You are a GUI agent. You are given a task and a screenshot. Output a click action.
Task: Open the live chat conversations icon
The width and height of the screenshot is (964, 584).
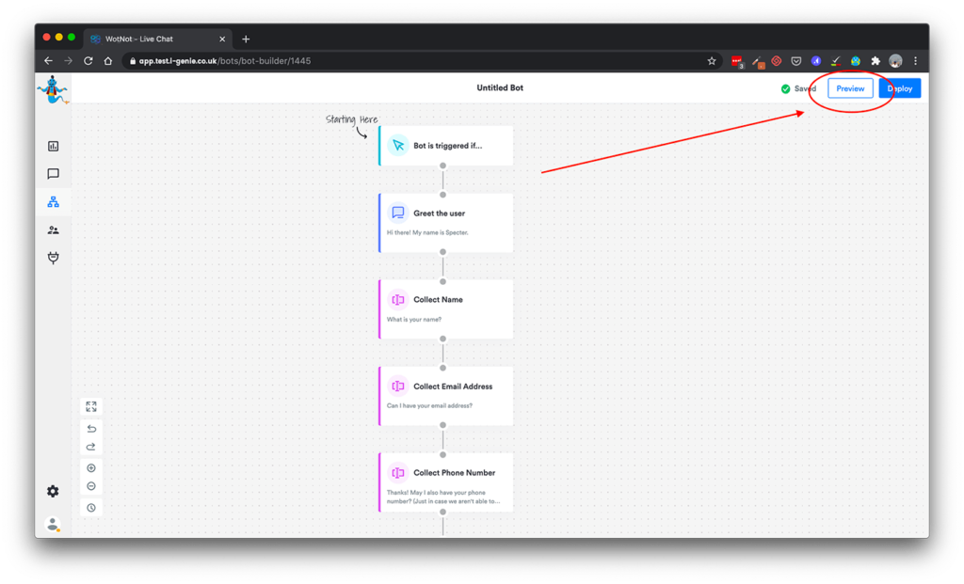(53, 174)
